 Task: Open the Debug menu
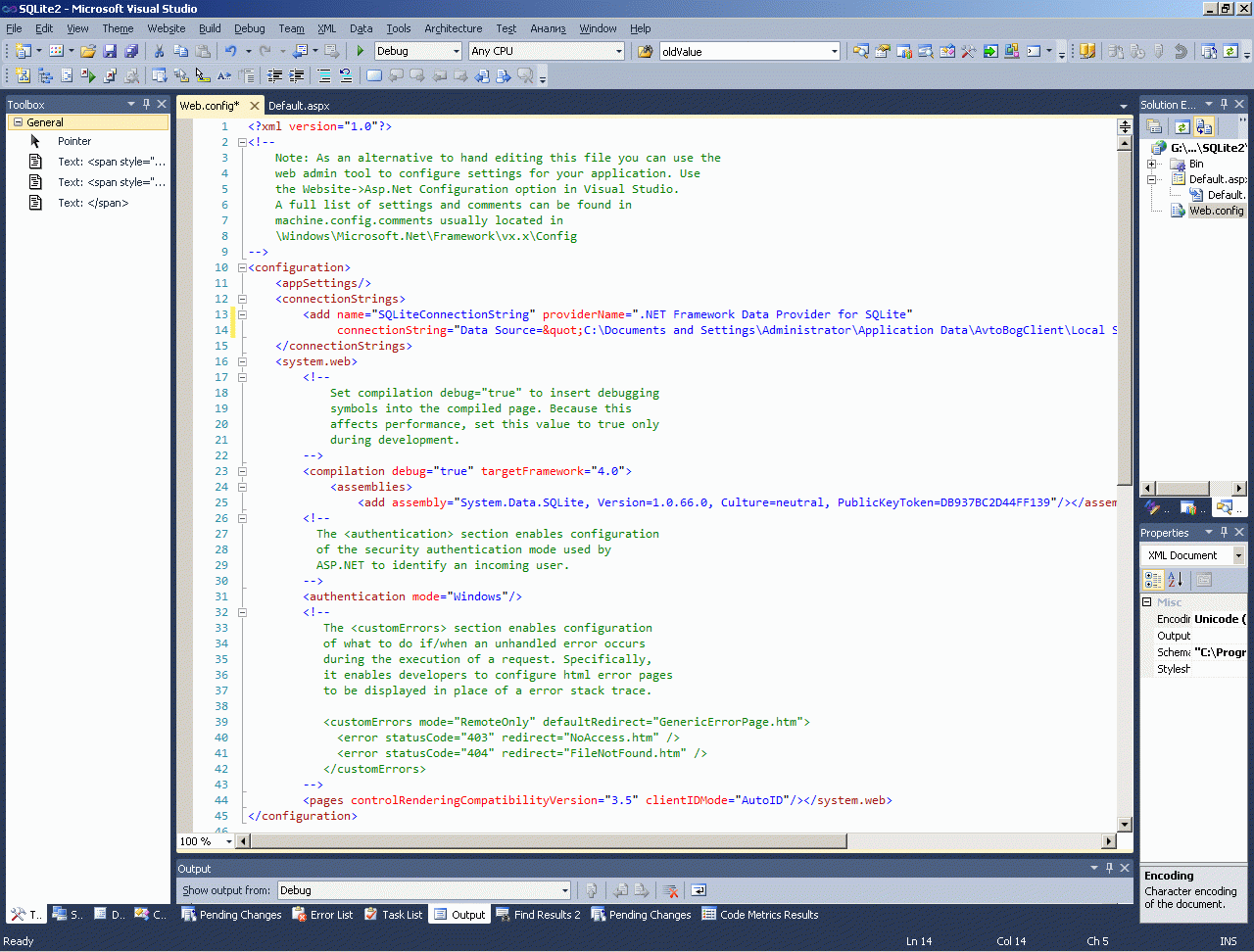(250, 28)
